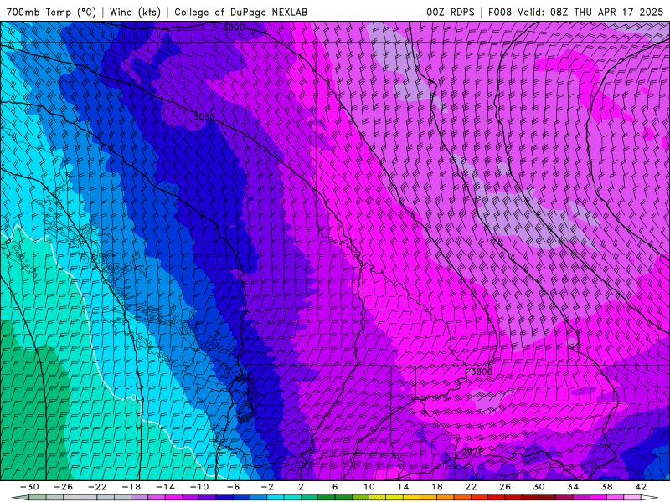The height and width of the screenshot is (502, 670).
Task: Click the 14 colorbar tick label
Action: tap(403, 487)
